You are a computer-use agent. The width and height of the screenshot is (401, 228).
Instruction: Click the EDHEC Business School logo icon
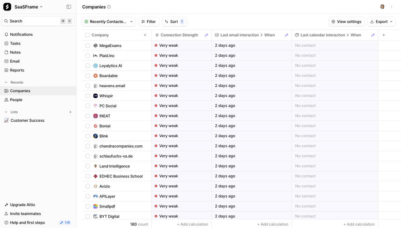click(96, 176)
